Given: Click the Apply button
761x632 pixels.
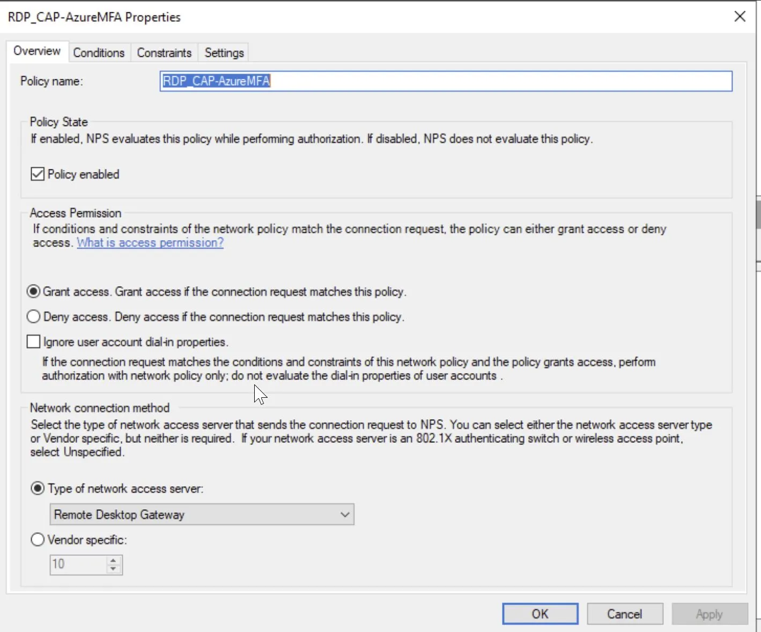Looking at the screenshot, I should point(710,614).
